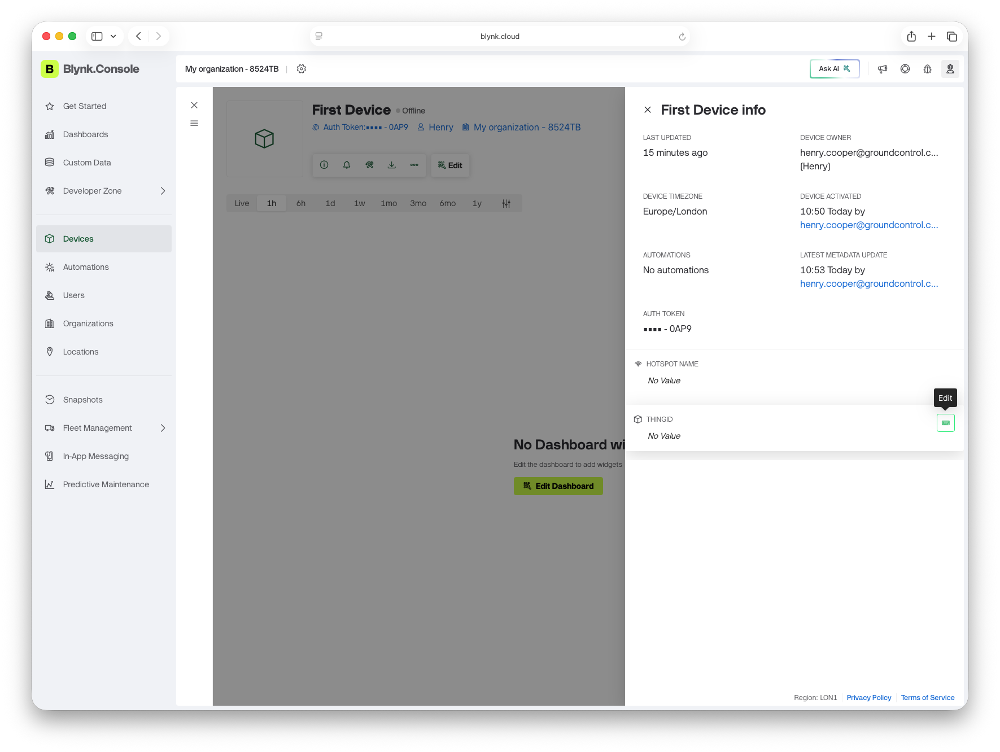Open the user profile icon
Screen dimensions: 1000x752
pyautogui.click(x=950, y=69)
